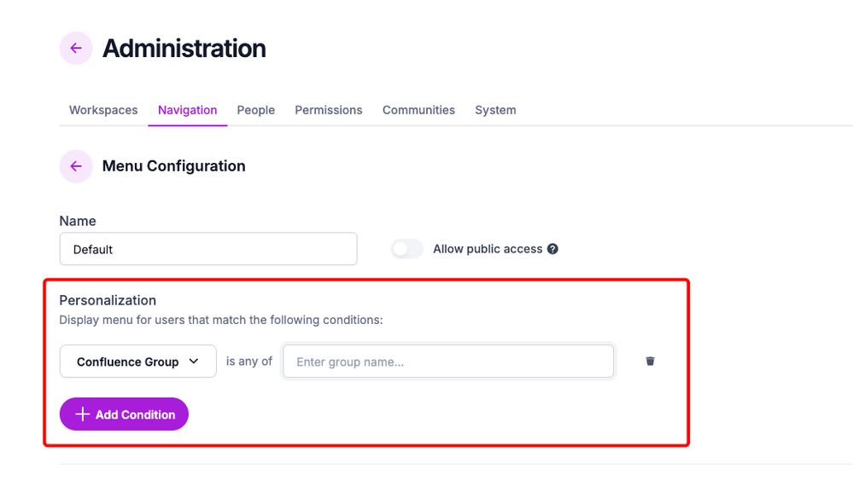Delete the condition with the trash icon
The width and height of the screenshot is (853, 486).
click(x=650, y=362)
